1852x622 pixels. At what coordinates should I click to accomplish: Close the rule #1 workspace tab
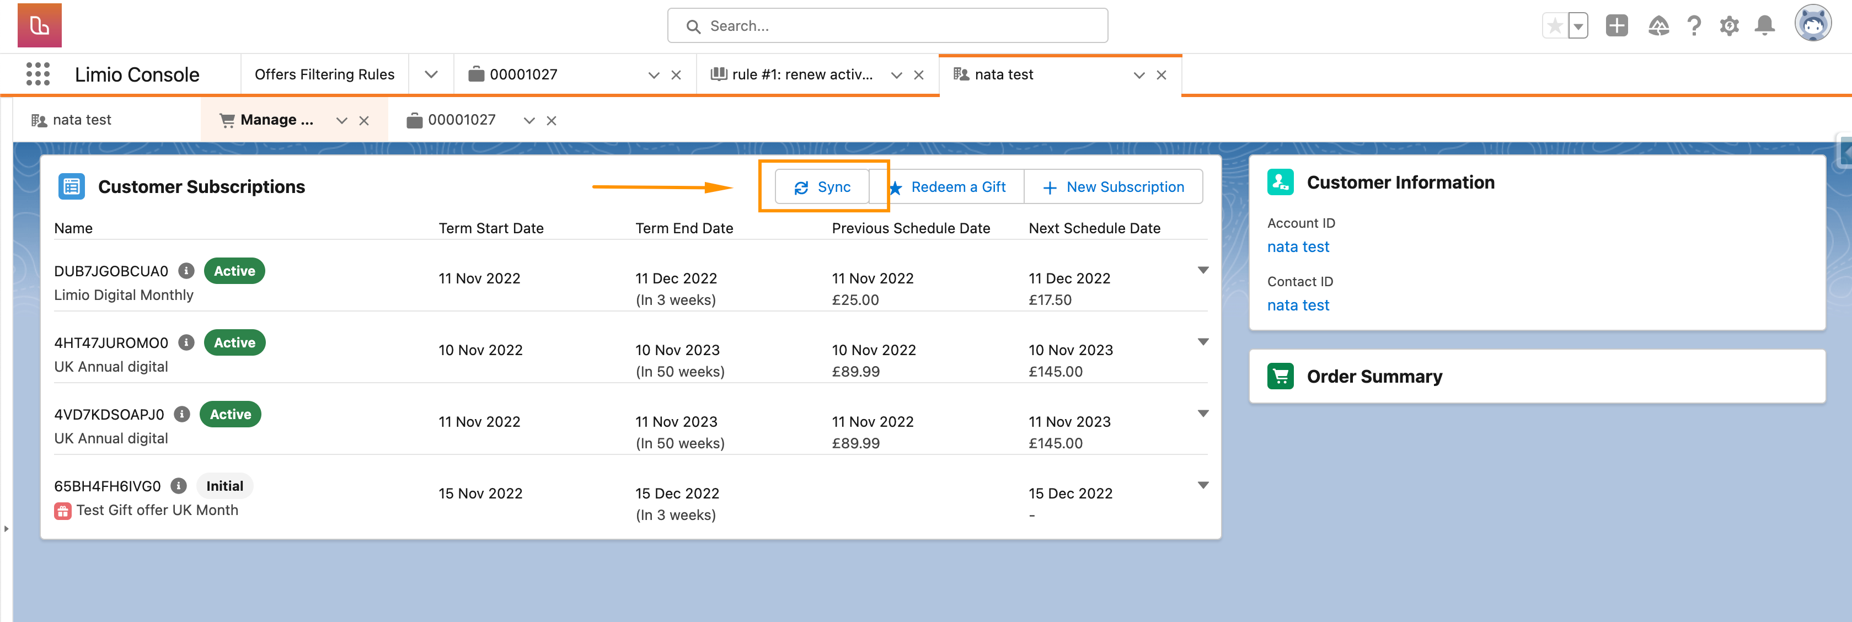point(919,75)
